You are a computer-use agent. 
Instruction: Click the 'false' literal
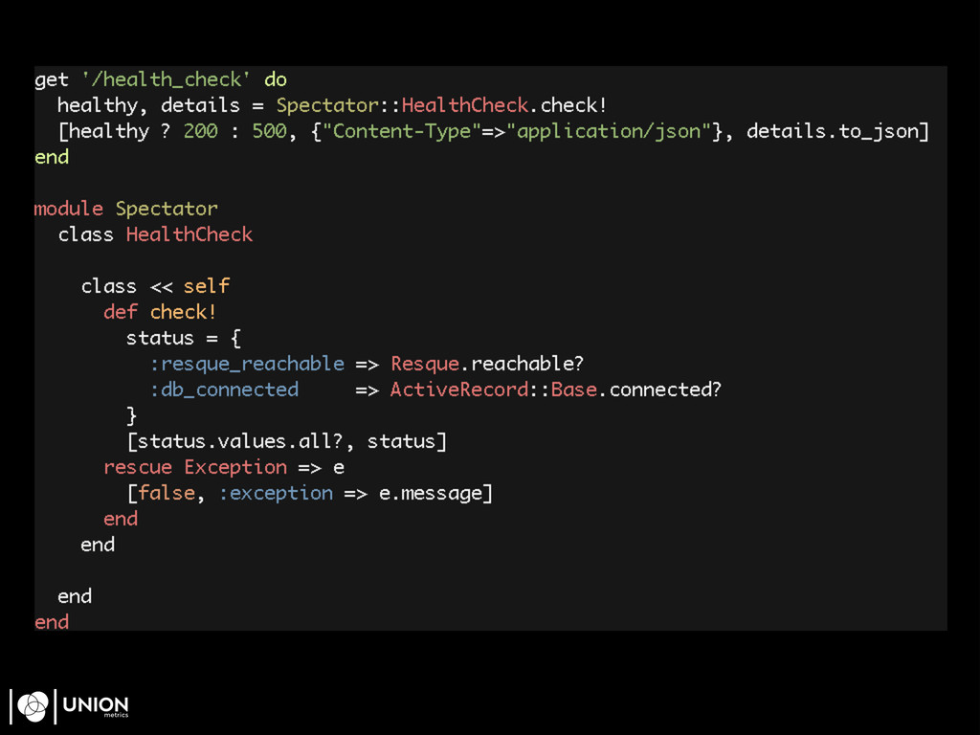pos(167,493)
